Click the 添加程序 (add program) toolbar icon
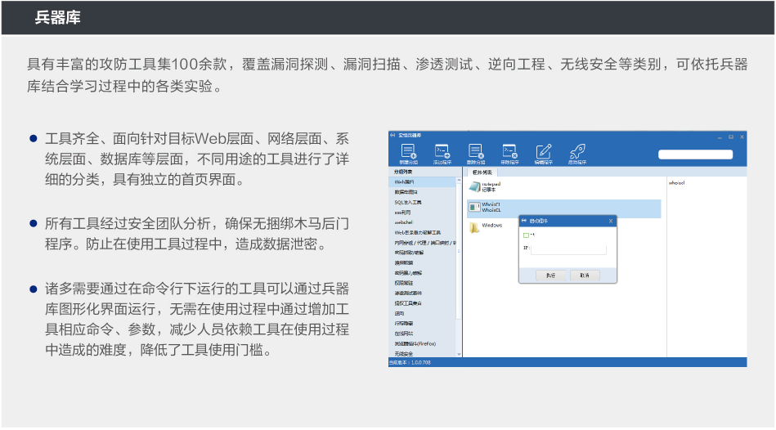The height and width of the screenshot is (430, 776). pyautogui.click(x=442, y=152)
